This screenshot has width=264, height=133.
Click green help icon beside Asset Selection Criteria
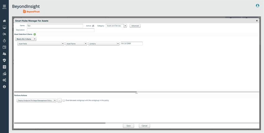point(35,34)
